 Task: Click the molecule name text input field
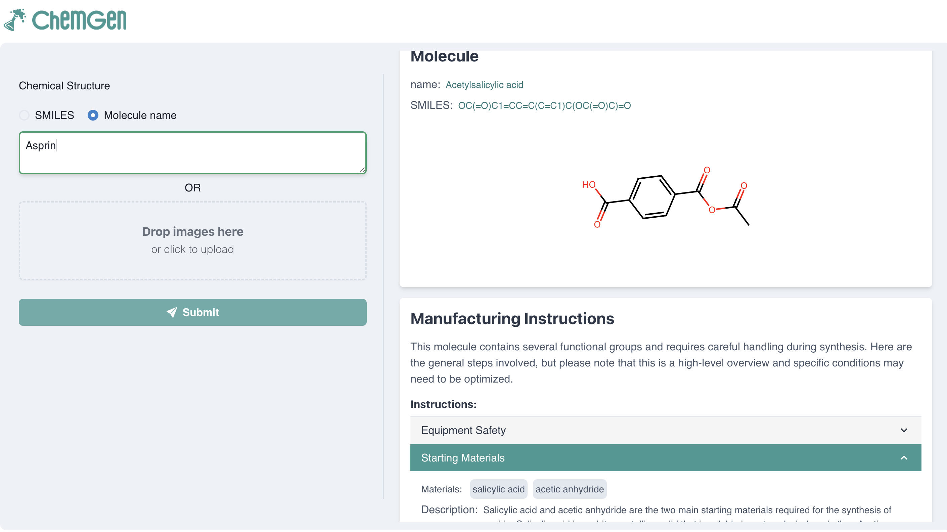[x=193, y=152]
